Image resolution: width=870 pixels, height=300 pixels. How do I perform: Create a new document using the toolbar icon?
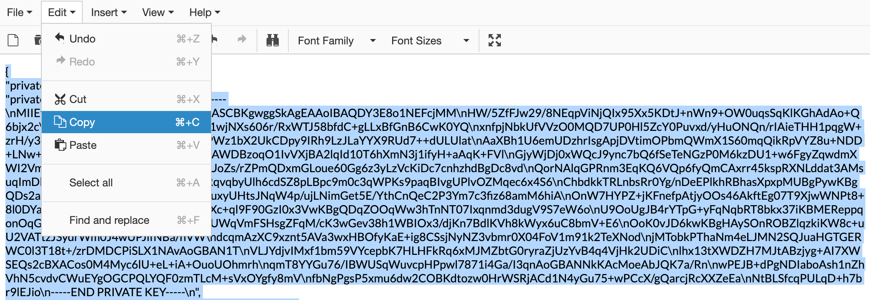point(13,40)
